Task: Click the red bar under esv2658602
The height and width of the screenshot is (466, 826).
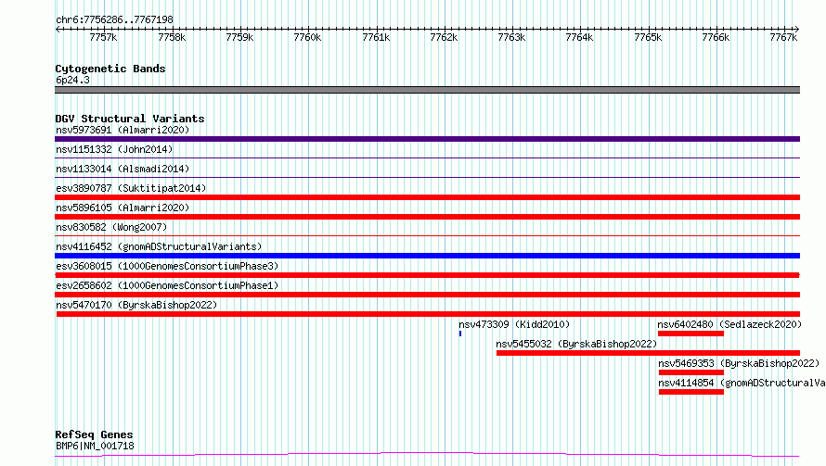Action: click(427, 295)
